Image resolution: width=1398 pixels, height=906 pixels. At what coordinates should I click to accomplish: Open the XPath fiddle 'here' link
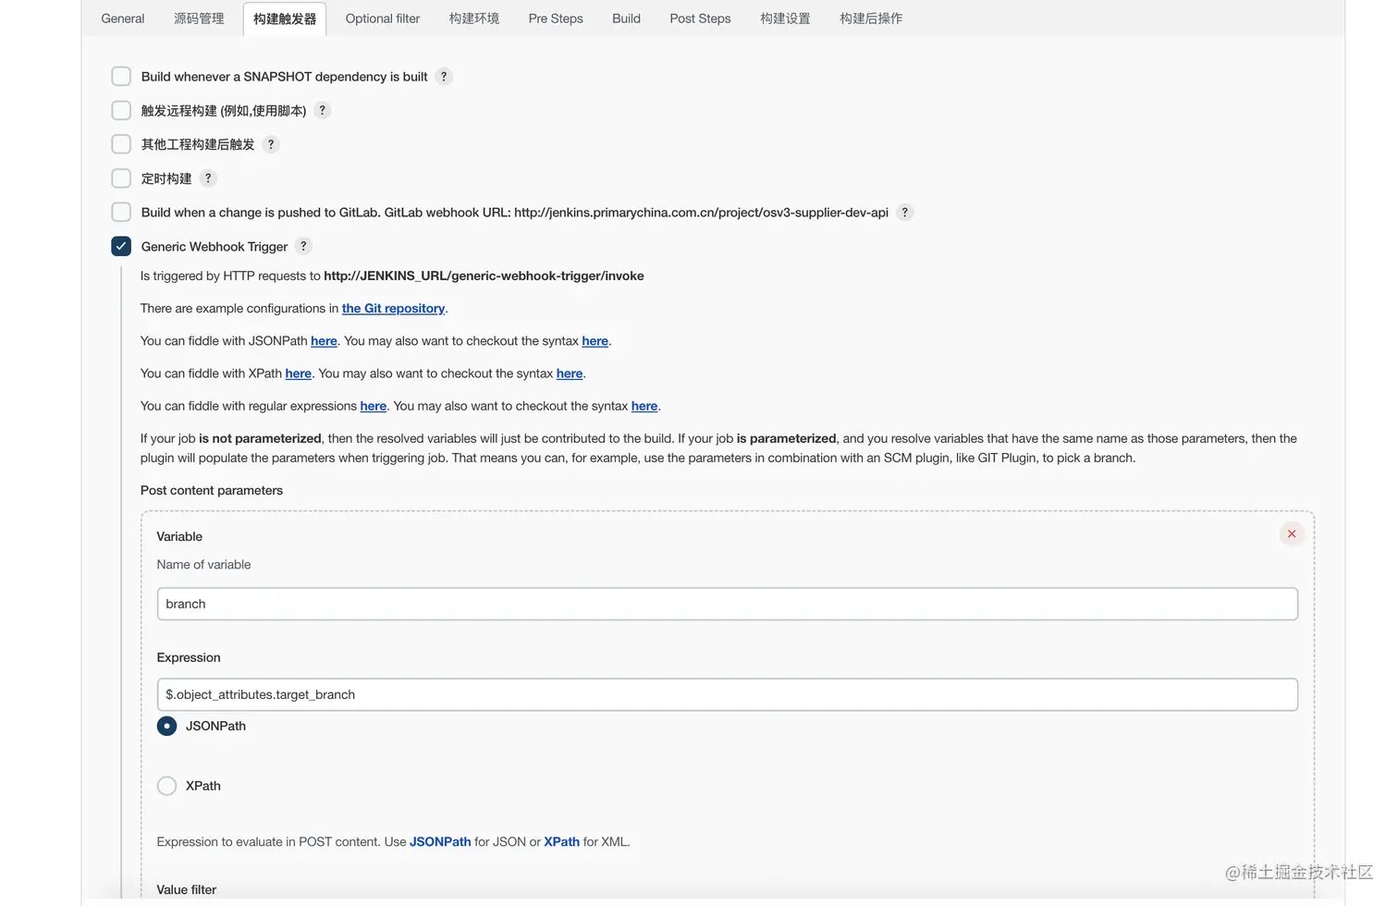tap(298, 373)
